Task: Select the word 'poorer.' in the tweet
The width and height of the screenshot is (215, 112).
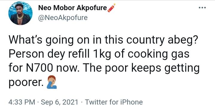Action: click(26, 83)
